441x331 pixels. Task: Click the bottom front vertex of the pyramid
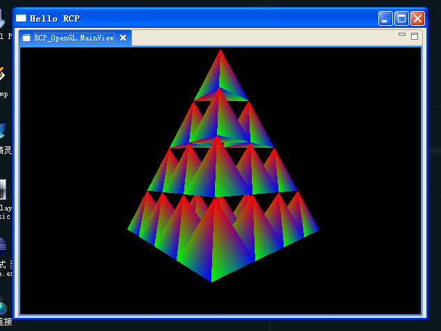point(211,281)
